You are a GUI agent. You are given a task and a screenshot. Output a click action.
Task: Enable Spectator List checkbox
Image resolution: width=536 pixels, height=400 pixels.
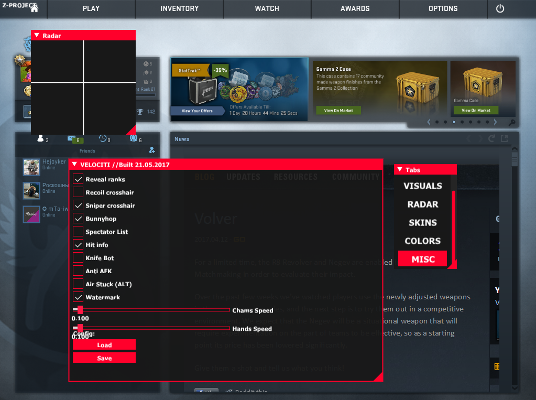point(78,231)
